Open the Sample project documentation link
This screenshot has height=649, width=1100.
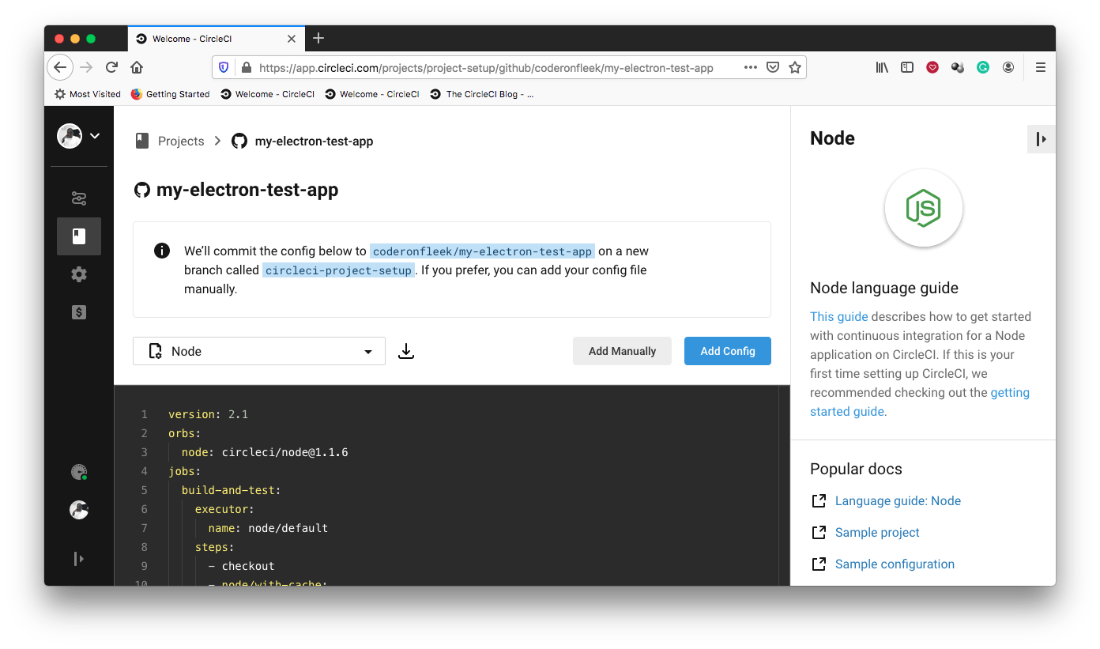tap(876, 532)
